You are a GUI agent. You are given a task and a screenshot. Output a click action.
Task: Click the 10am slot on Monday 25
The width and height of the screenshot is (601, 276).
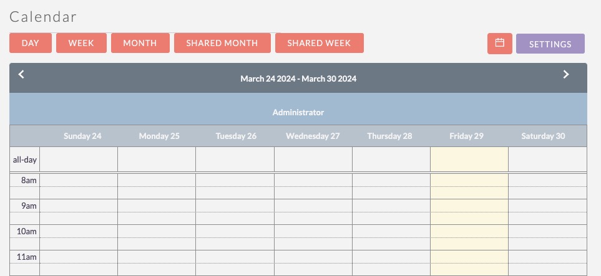point(157,231)
